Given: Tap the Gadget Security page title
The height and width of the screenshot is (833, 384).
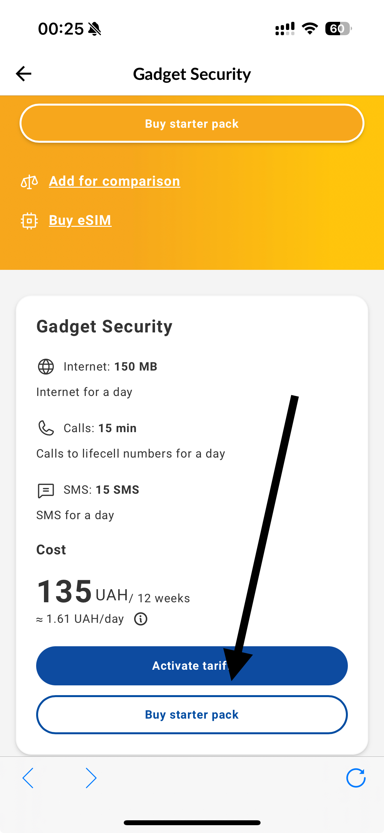Looking at the screenshot, I should pos(192,74).
